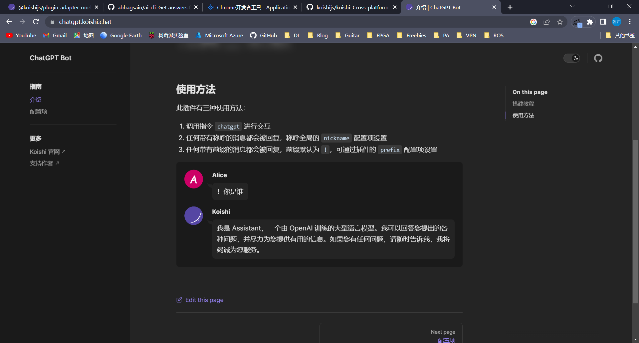Toggle dark mode appearance switch
The width and height of the screenshot is (639, 343).
click(572, 58)
